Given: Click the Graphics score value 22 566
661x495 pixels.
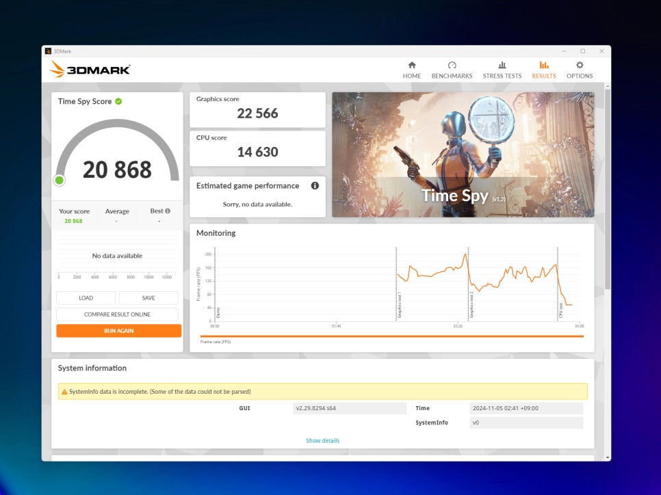Looking at the screenshot, I should (257, 113).
